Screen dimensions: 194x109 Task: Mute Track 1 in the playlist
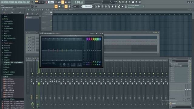(51, 20)
